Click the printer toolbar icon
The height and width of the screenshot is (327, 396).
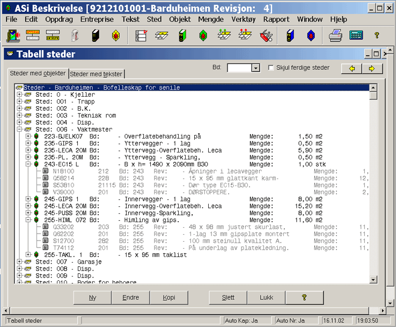[x=336, y=35]
